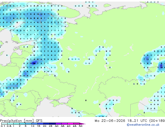Pick the legend swatch between 1 and 2

click(16, 124)
